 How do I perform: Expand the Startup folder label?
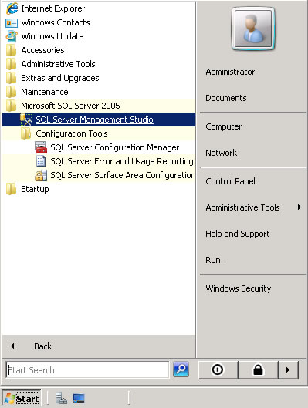35,189
